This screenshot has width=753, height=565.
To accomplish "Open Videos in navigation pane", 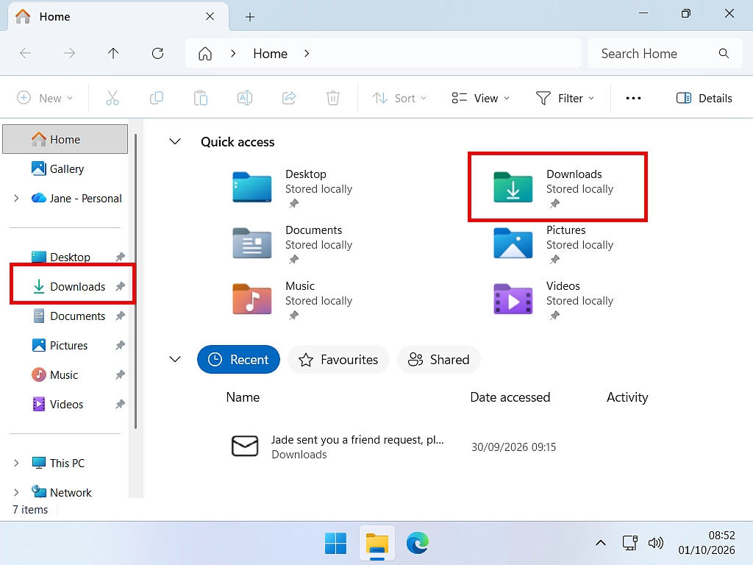I will click(68, 404).
